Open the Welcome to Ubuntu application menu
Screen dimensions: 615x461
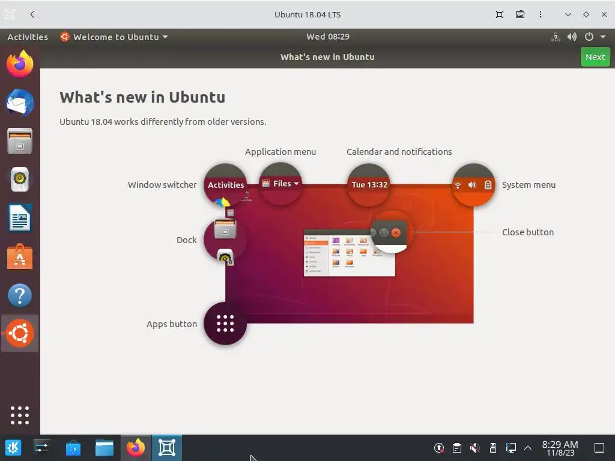coord(114,37)
